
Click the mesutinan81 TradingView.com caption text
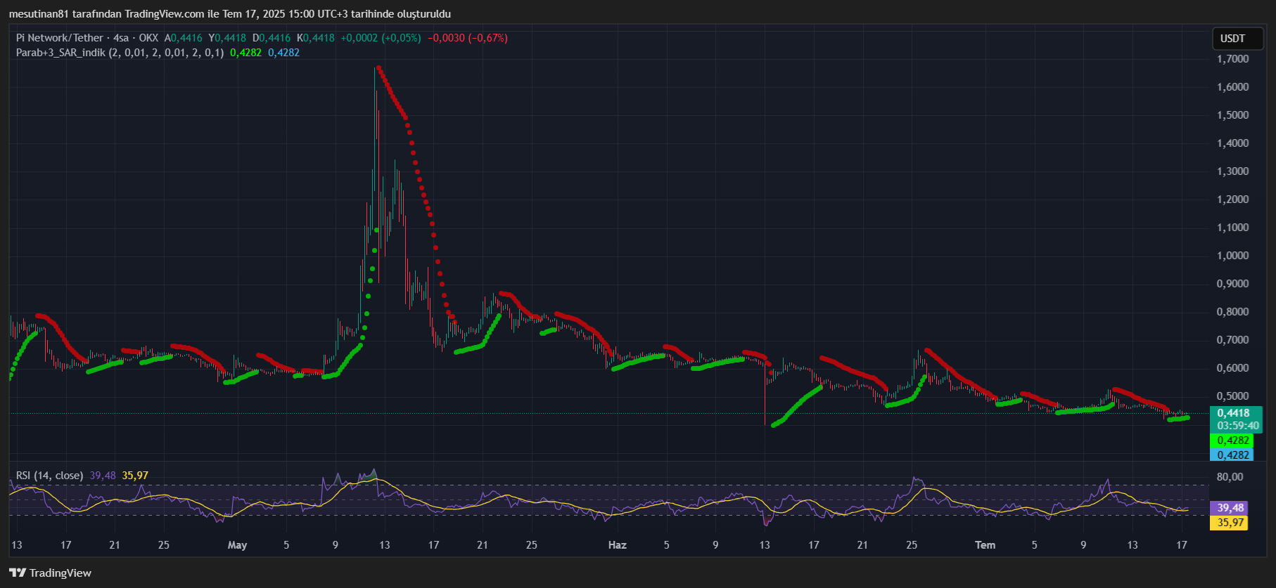point(229,14)
